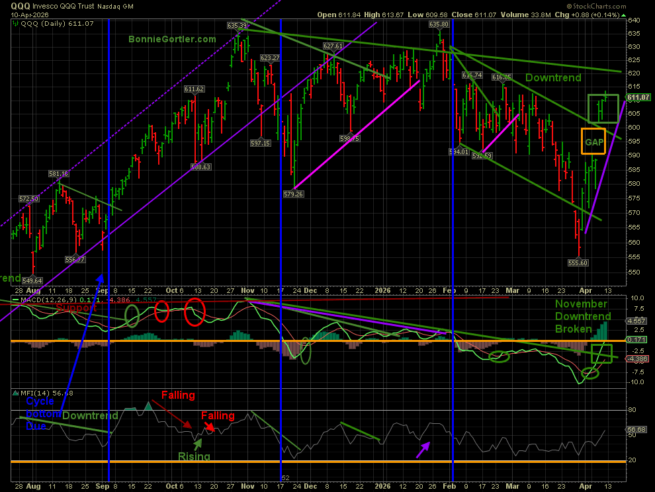
Task: Click the green Downtrend label on price chart
Action: (553, 78)
